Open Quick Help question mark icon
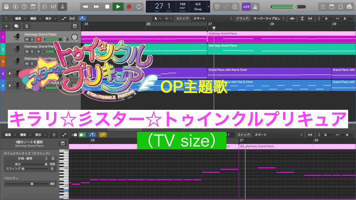 (24, 6)
